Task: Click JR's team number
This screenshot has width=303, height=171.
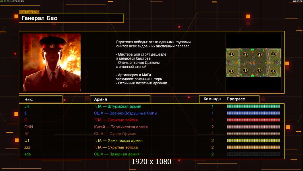Action: 212,106
